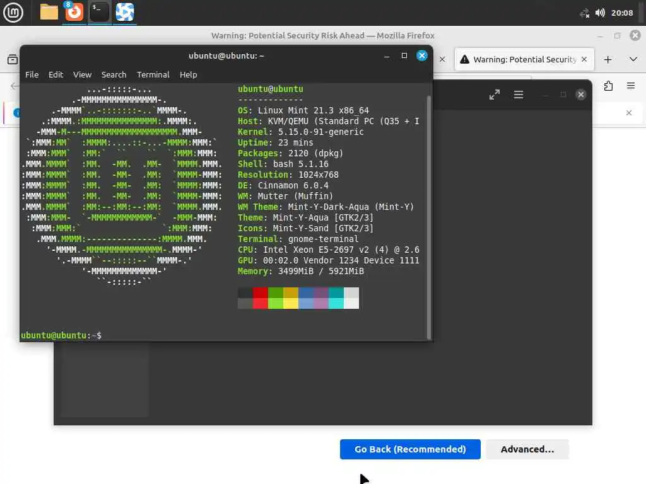Image resolution: width=646 pixels, height=484 pixels.
Task: Open the View menu in the terminal
Action: (82, 74)
